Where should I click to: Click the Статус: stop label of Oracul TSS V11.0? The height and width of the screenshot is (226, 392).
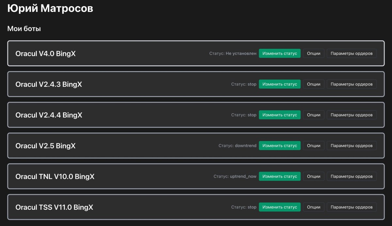(x=244, y=207)
